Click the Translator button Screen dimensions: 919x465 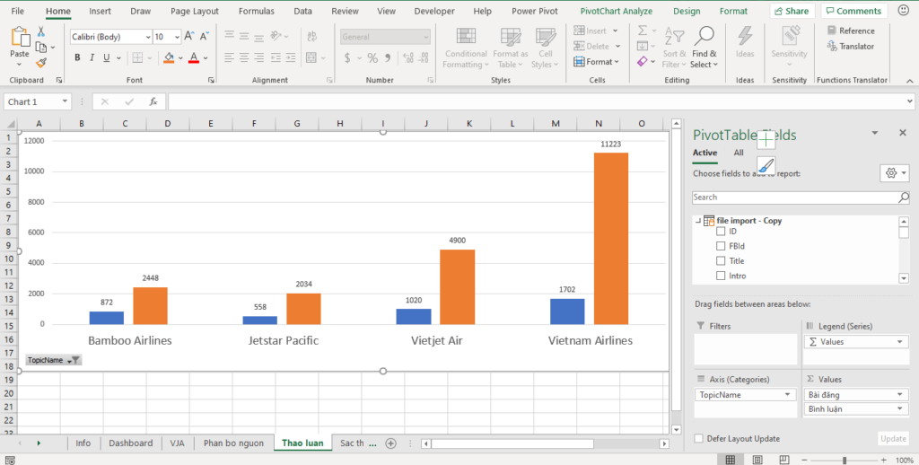[851, 47]
